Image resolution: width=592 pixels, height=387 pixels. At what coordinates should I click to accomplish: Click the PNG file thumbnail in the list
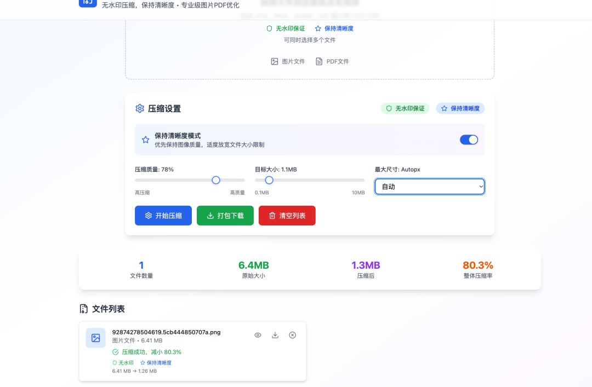tap(96, 338)
